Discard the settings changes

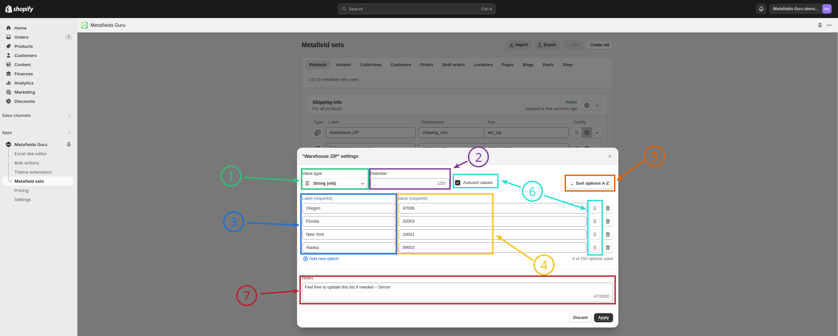[x=580, y=318]
